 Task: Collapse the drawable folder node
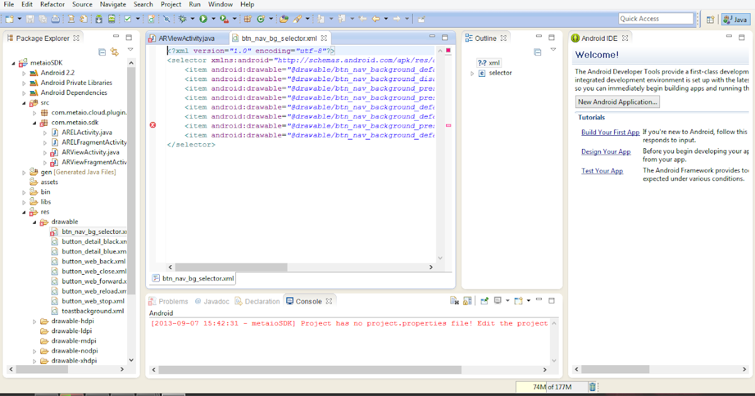(34, 222)
